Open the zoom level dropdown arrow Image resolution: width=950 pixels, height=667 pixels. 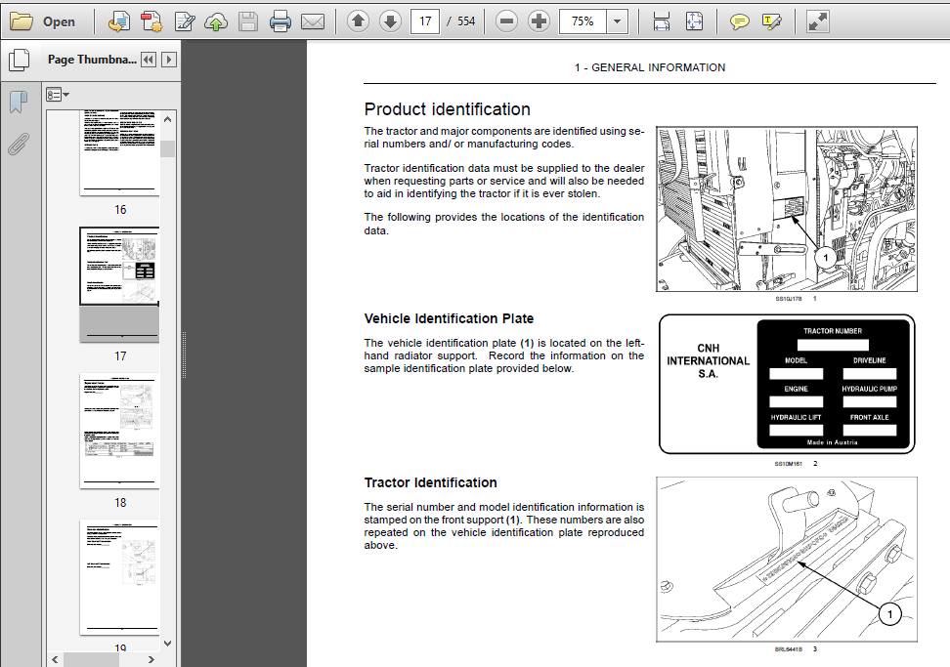point(617,21)
